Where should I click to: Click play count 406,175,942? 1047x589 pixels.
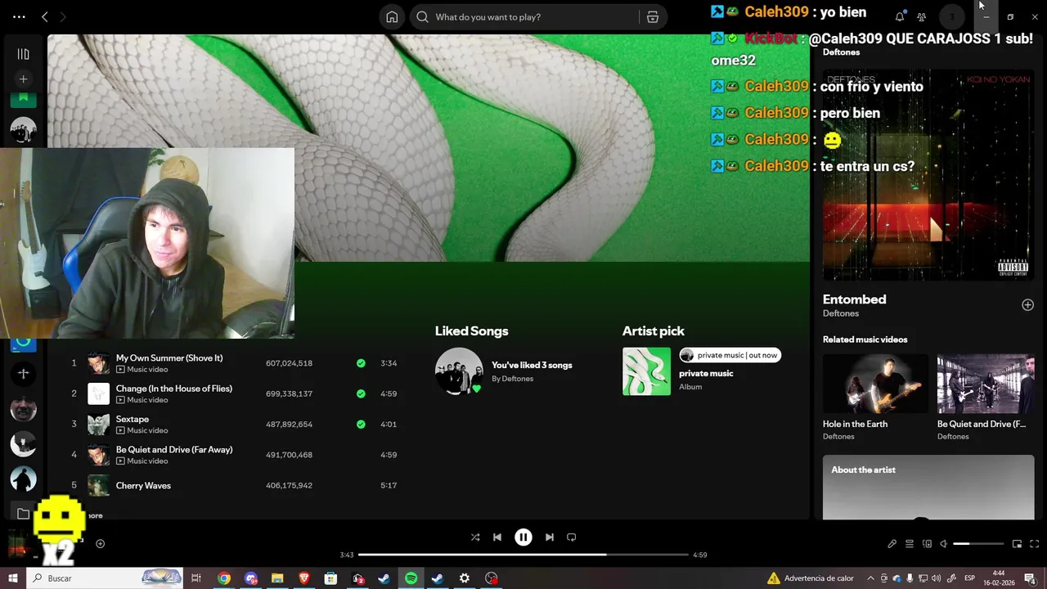(289, 486)
